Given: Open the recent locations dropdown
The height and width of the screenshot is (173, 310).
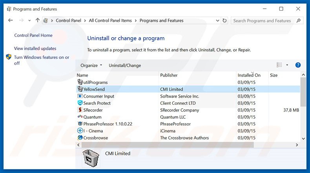Looking at the screenshot, I should click(x=29, y=20).
